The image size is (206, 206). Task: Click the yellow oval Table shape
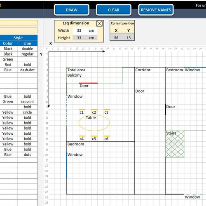(x=94, y=123)
